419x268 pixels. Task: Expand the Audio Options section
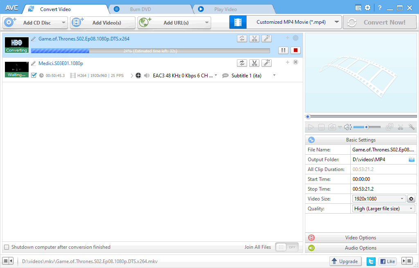(361, 248)
